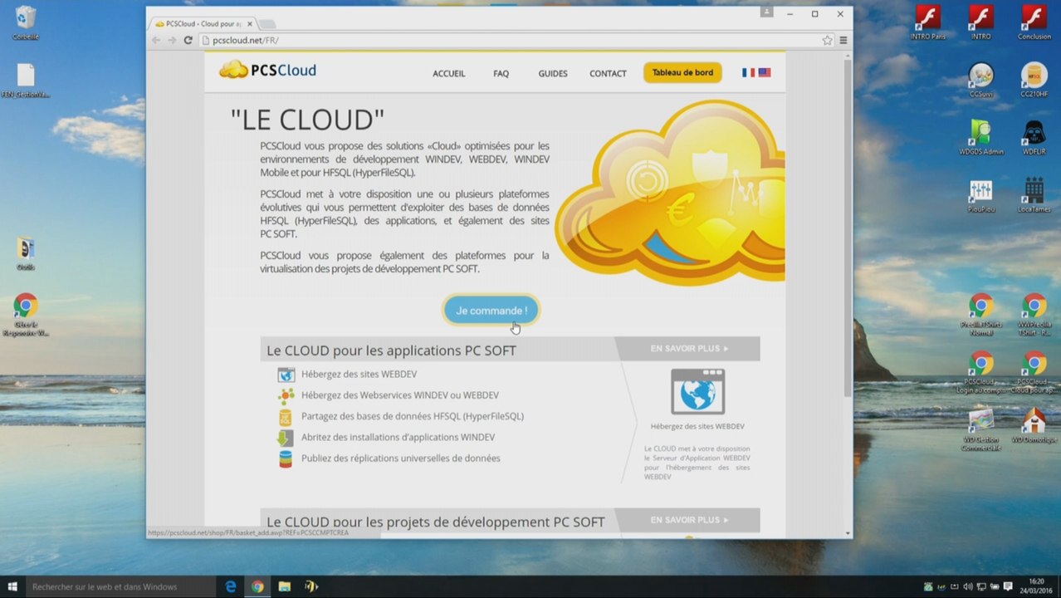Click the "LE CLOUD" page heading

[x=307, y=120]
